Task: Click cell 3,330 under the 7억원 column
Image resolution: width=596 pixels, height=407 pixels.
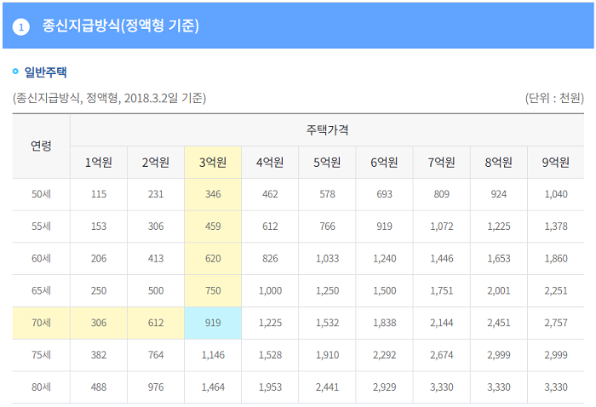Action: coord(442,387)
